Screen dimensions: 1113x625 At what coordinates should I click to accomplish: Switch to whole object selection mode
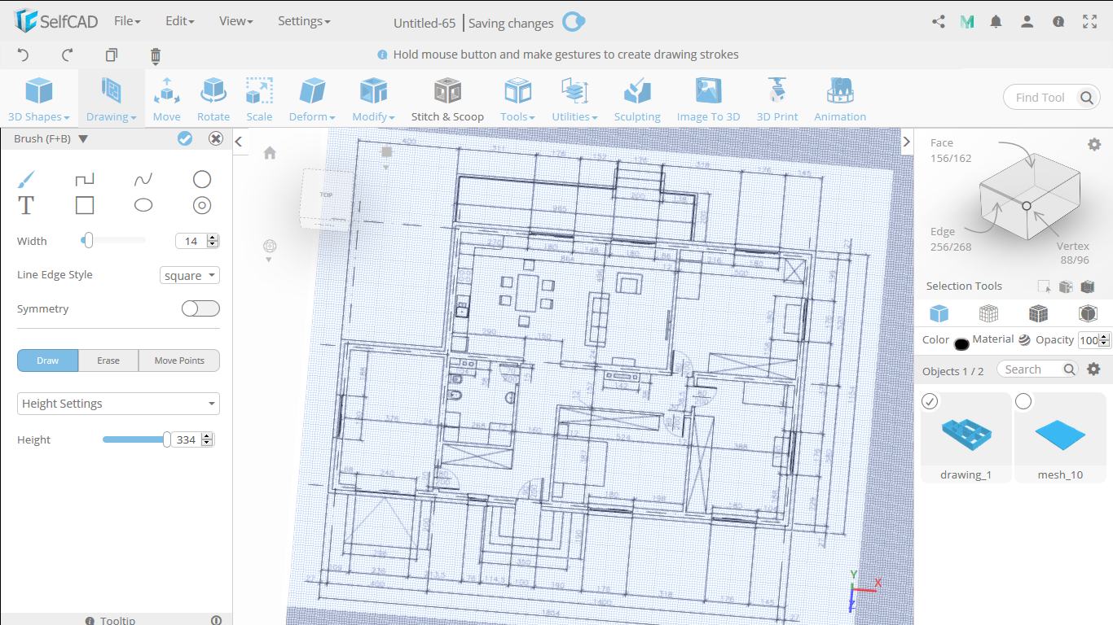click(939, 313)
